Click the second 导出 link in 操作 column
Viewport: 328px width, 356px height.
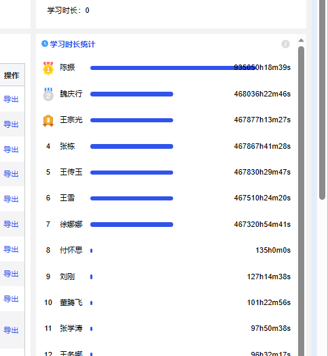(11, 124)
